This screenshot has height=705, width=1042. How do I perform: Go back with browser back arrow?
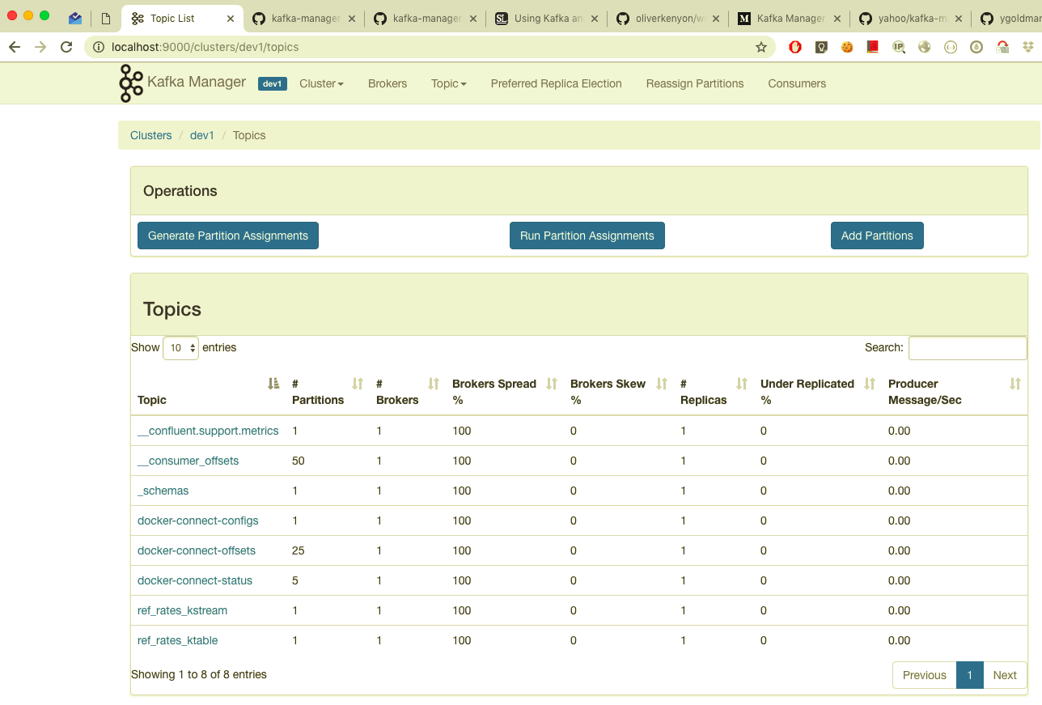click(x=15, y=47)
